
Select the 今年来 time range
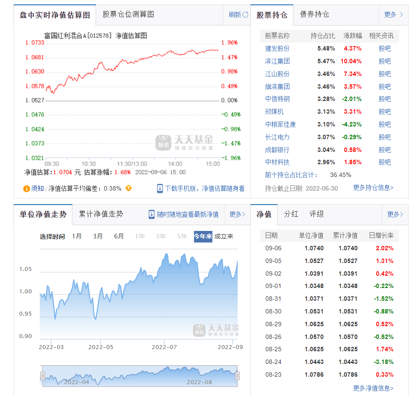(203, 237)
